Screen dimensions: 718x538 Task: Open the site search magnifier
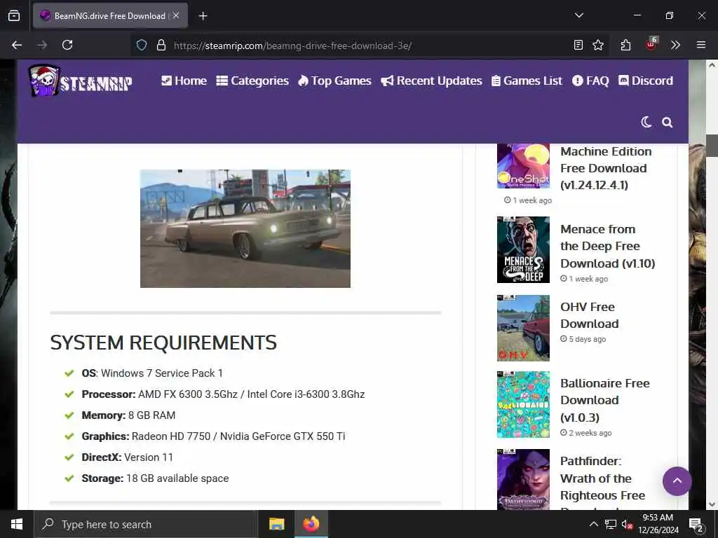pyautogui.click(x=668, y=122)
